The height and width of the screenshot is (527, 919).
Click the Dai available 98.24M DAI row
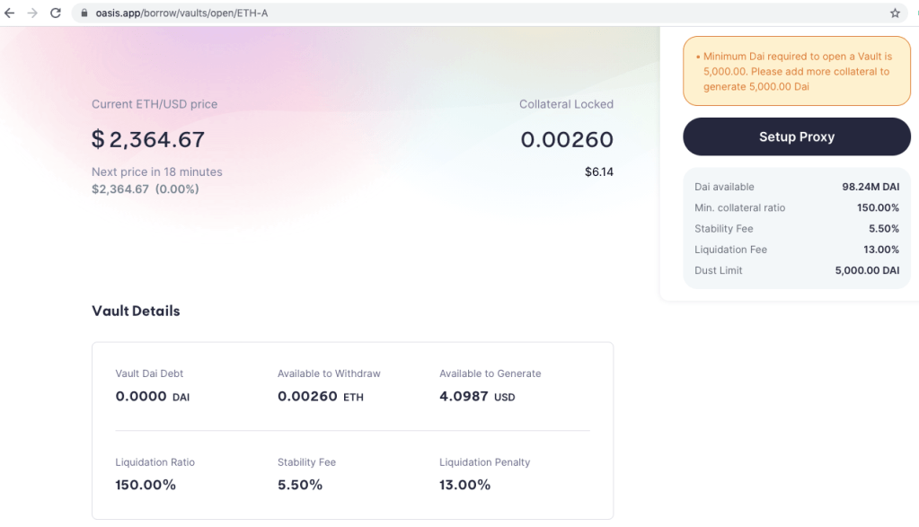pyautogui.click(x=796, y=187)
